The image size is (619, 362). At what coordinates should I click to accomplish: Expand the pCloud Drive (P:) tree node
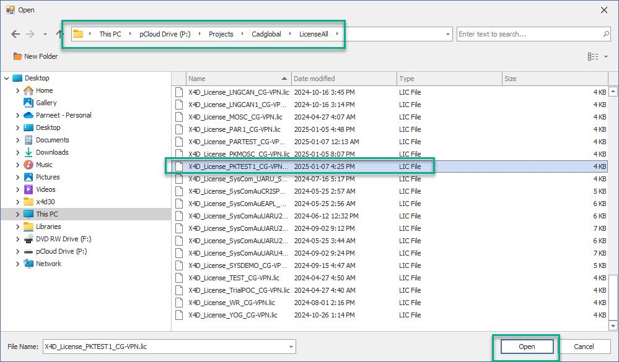click(18, 251)
